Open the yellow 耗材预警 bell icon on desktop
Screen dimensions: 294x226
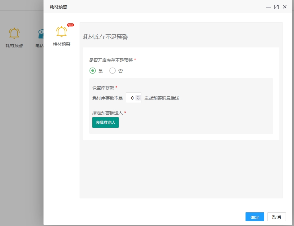[x=14, y=33]
